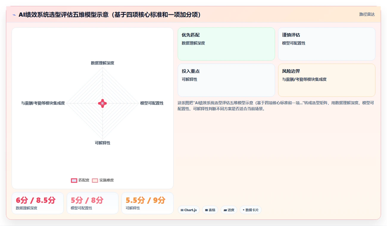Image resolution: width=387 pixels, height=226 pixels.
Task: Select the 谨慎评估 card
Action: [x=327, y=44]
